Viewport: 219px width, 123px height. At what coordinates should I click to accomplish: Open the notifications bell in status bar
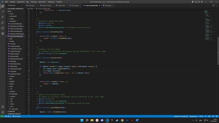(x=217, y=116)
